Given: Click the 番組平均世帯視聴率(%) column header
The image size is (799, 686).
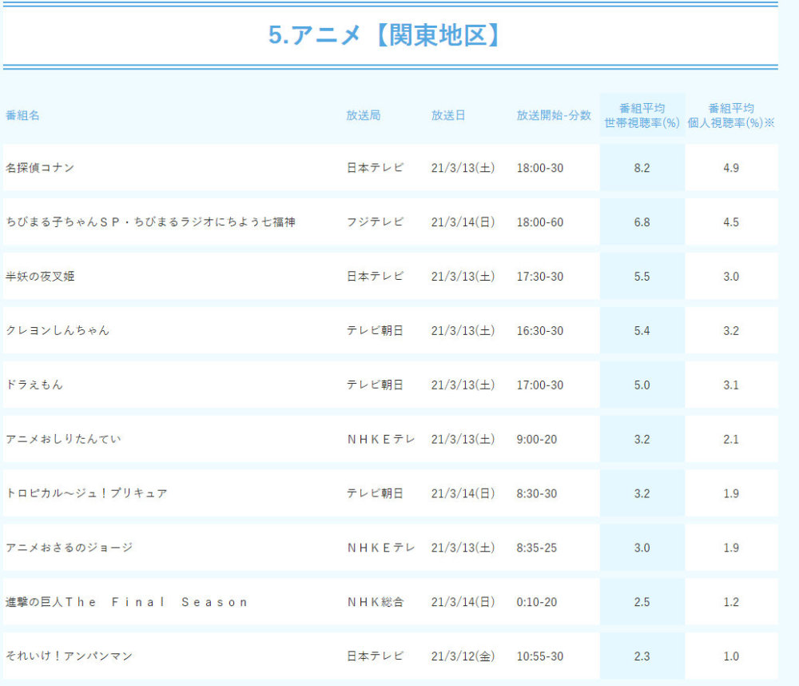Looking at the screenshot, I should pyautogui.click(x=642, y=116).
